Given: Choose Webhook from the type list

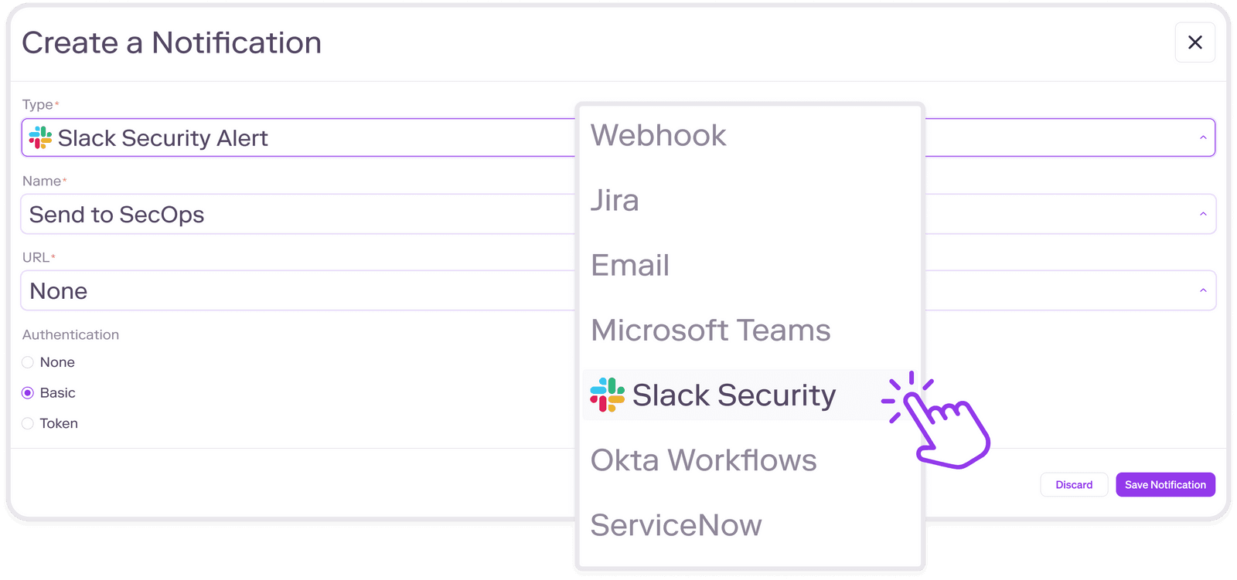Looking at the screenshot, I should pos(659,136).
